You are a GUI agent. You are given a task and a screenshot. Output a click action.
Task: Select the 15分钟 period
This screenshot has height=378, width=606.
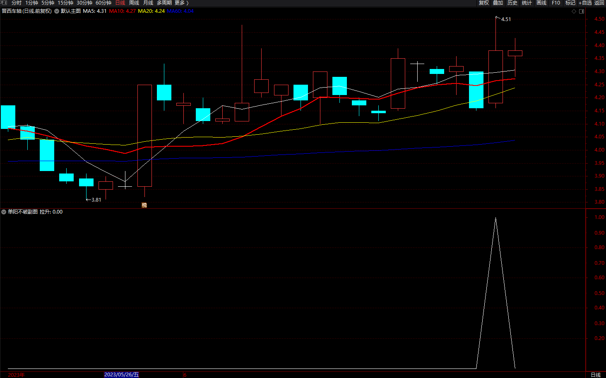pyautogui.click(x=65, y=3)
